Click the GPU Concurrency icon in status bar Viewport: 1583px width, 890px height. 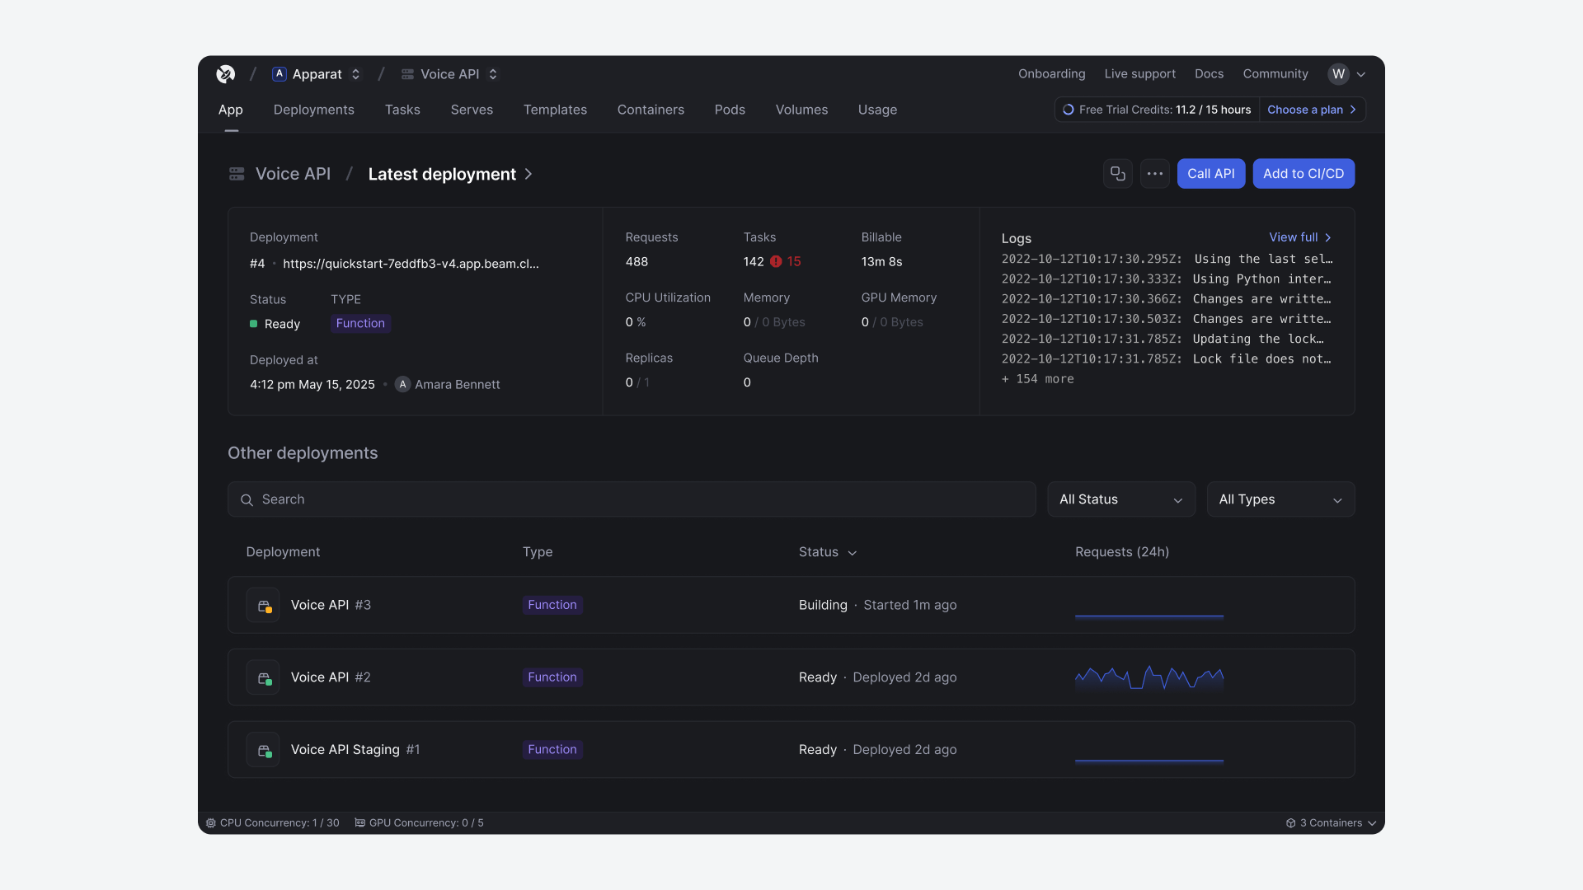[x=359, y=823]
